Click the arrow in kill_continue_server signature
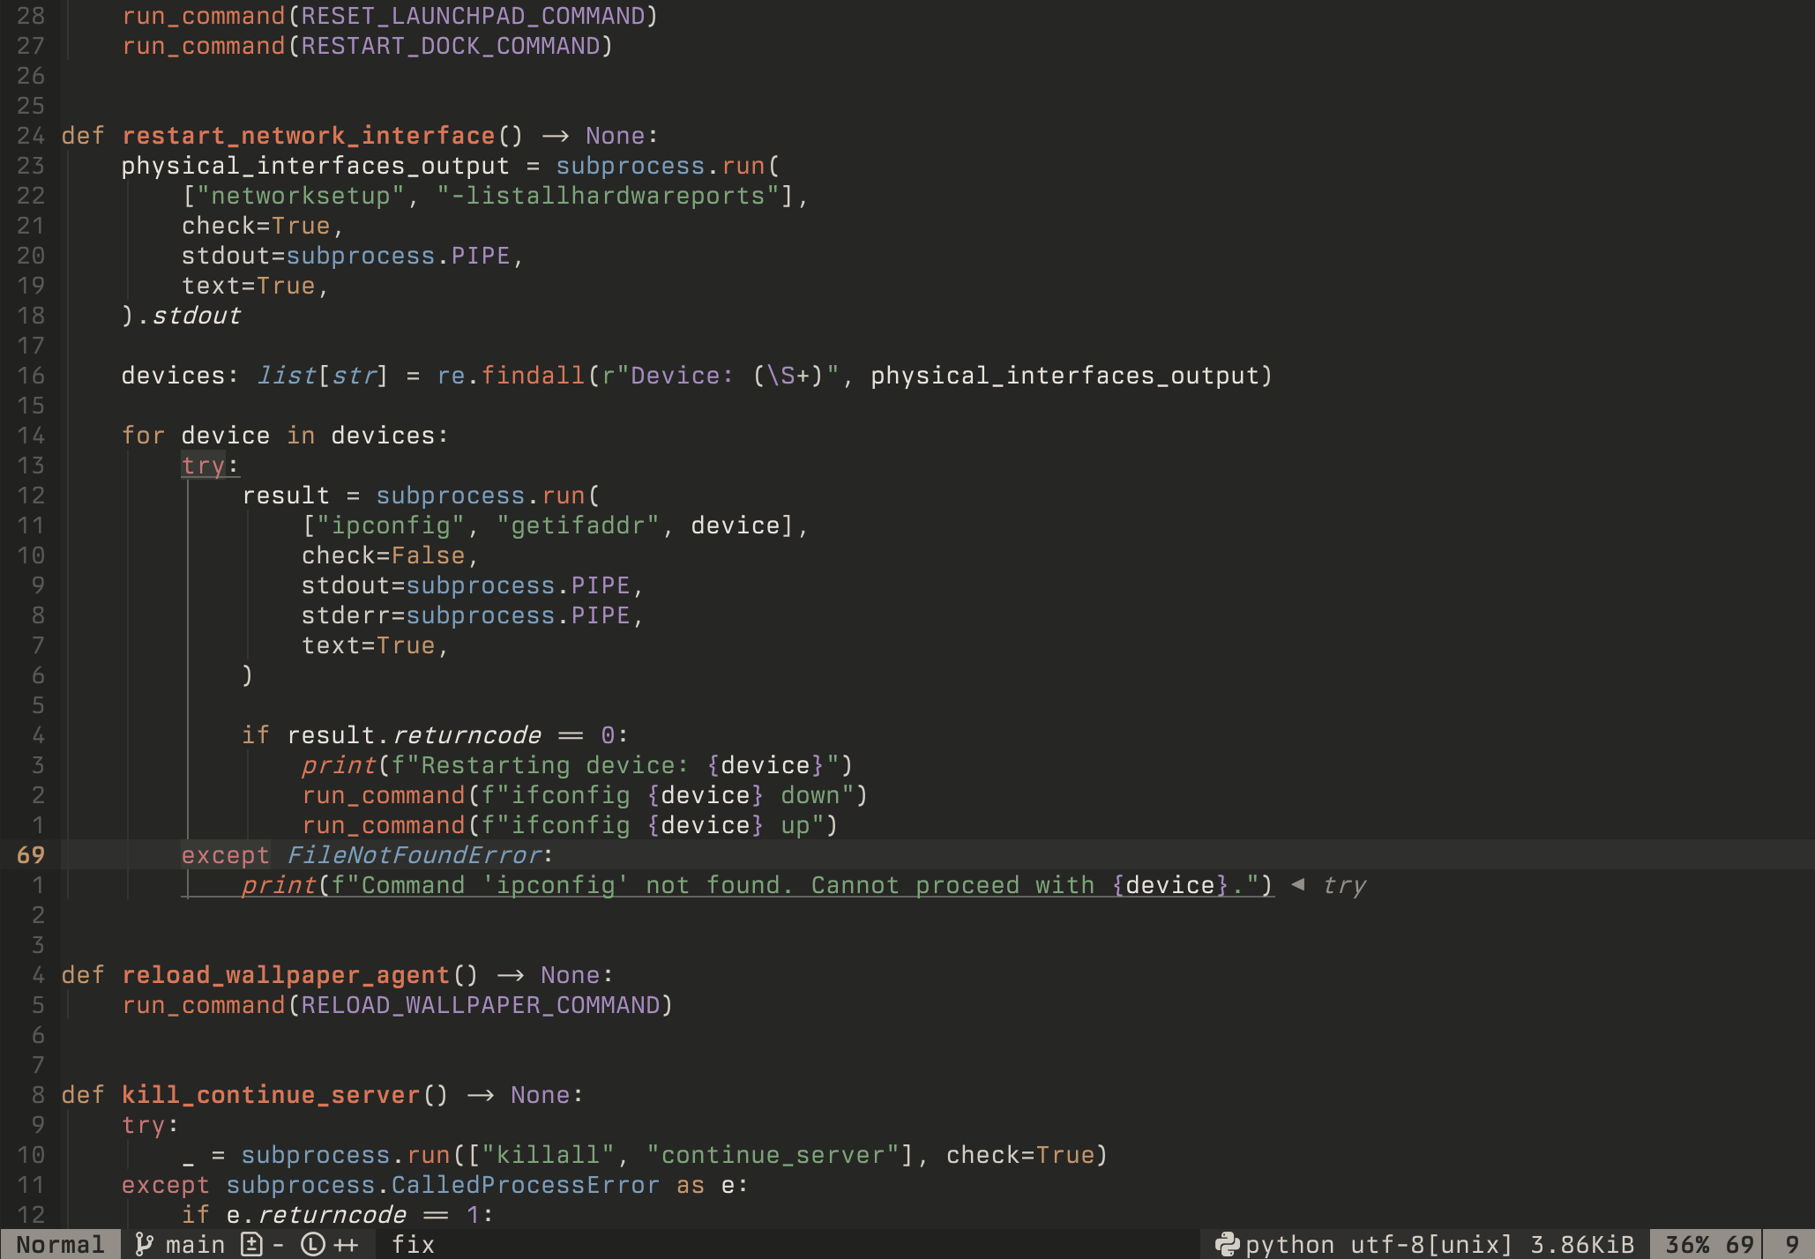The image size is (1815, 1259). pyautogui.click(x=480, y=1095)
